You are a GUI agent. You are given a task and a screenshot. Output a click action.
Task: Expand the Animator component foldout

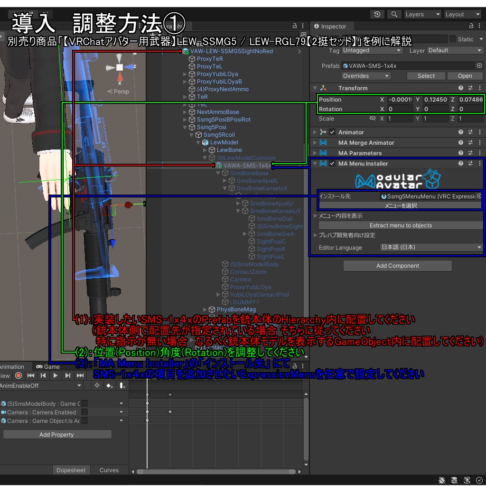(315, 132)
